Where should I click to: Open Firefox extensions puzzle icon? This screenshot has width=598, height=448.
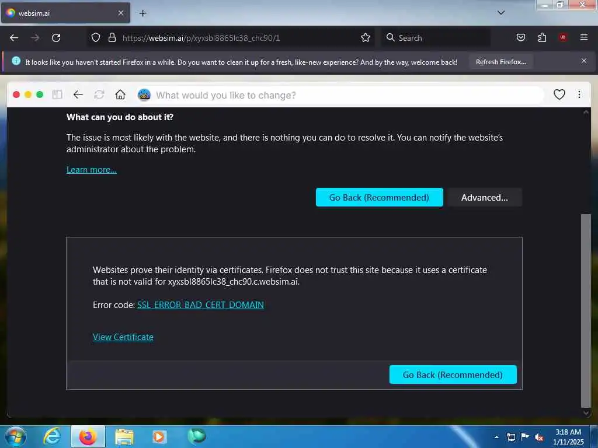tap(542, 37)
